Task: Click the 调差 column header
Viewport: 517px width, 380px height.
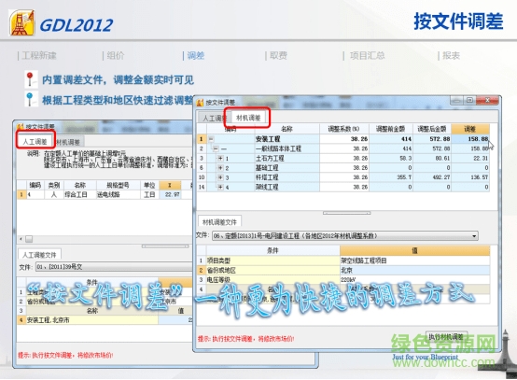Action: pos(470,129)
